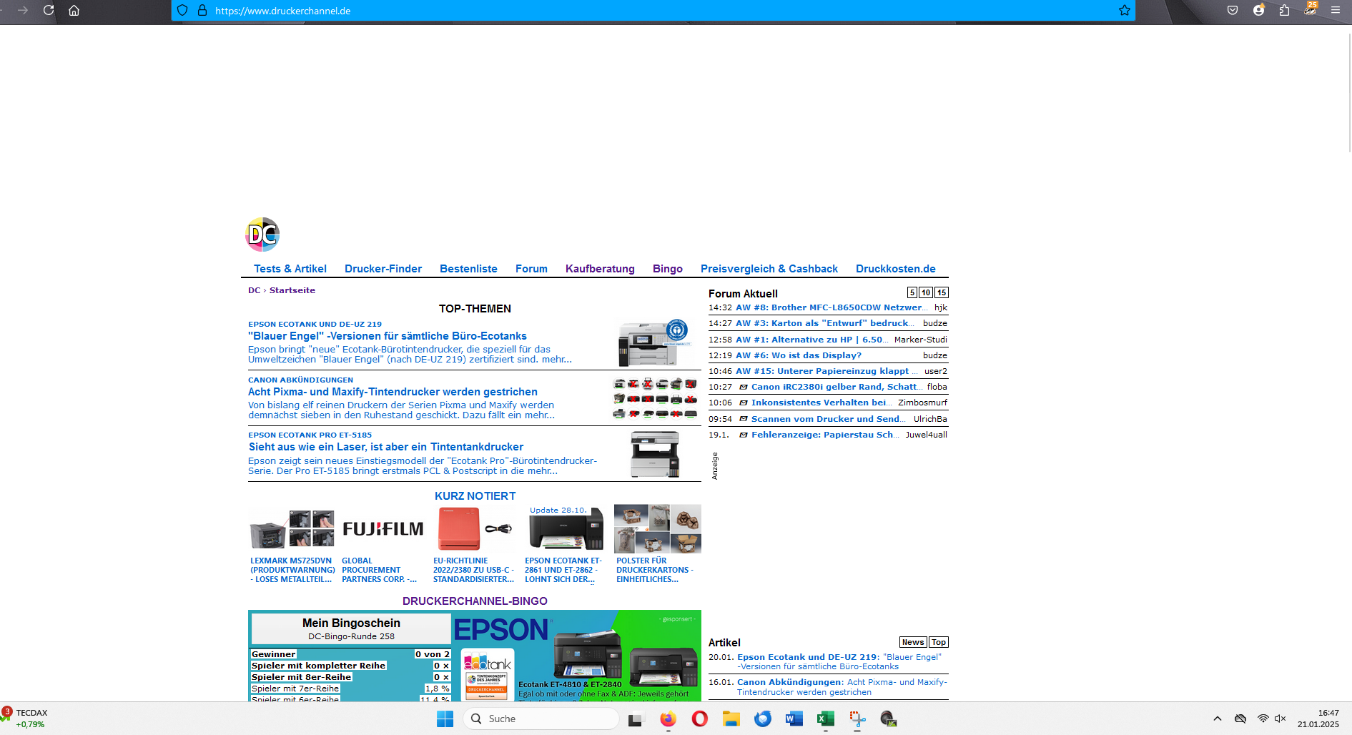Open Druckkosten.de in the navigation bar
This screenshot has height=735, width=1352.
pos(896,269)
